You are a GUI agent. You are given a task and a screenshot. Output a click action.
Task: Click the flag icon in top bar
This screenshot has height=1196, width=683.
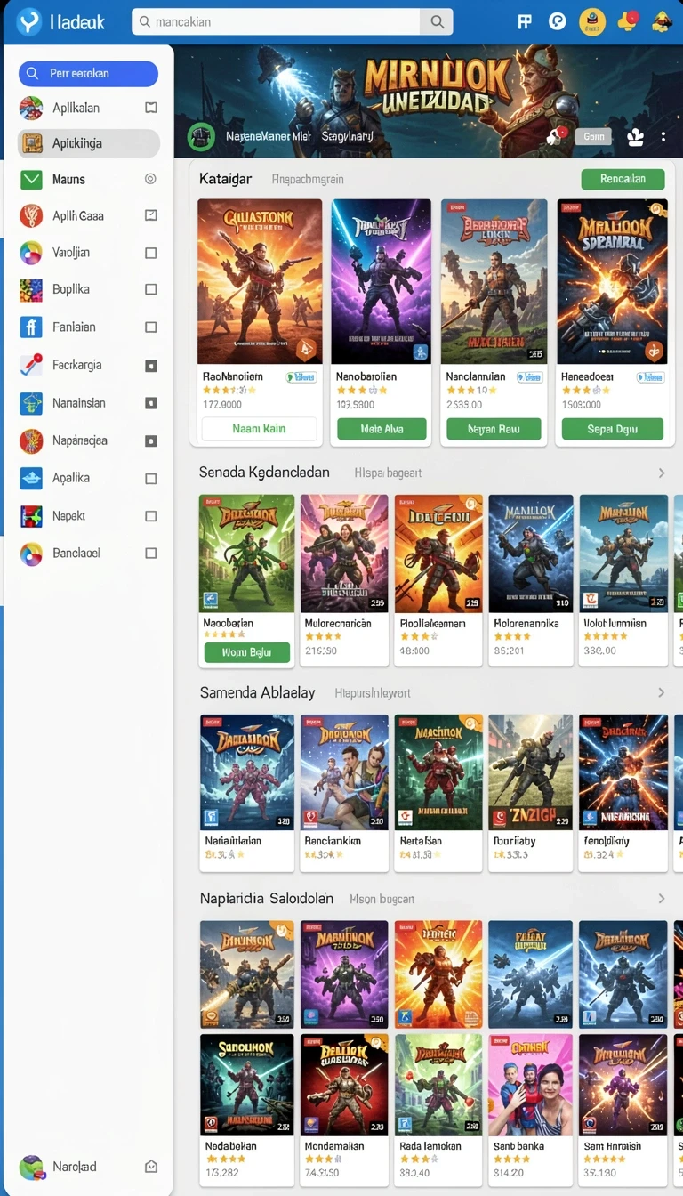(525, 21)
